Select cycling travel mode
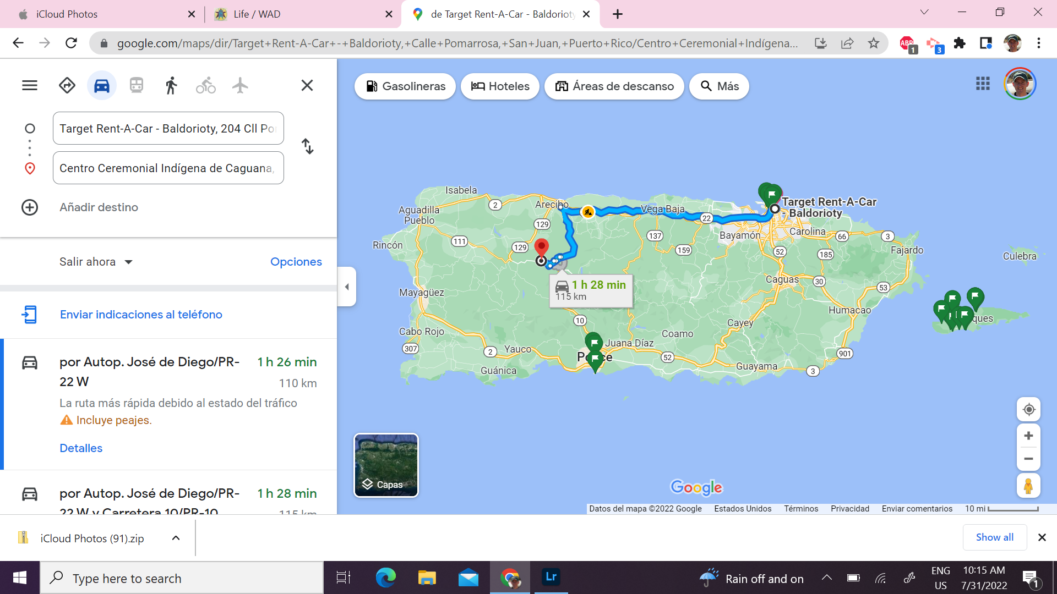The height and width of the screenshot is (594, 1057). click(x=206, y=85)
